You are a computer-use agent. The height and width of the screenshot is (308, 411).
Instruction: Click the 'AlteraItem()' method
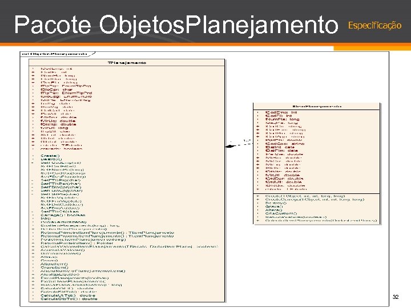click(54, 264)
